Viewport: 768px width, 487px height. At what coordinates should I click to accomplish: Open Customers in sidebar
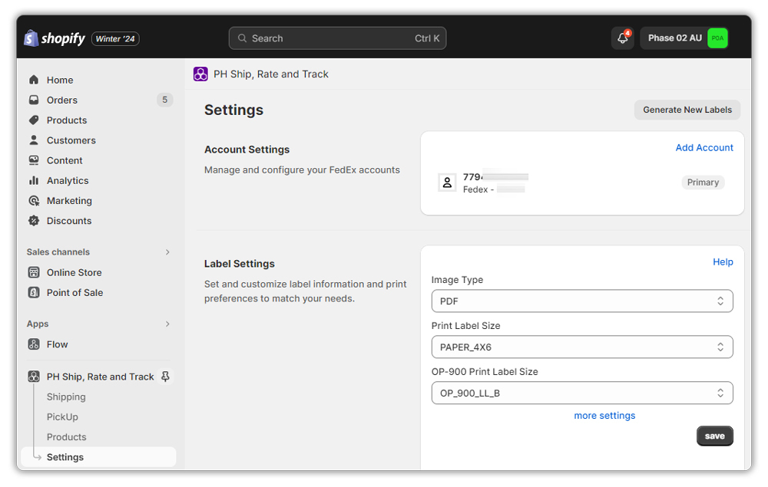coord(71,140)
